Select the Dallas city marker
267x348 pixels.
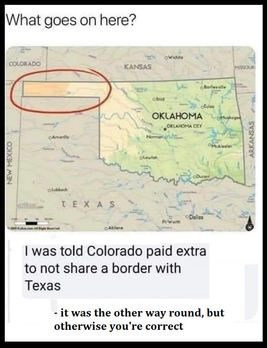(x=187, y=216)
